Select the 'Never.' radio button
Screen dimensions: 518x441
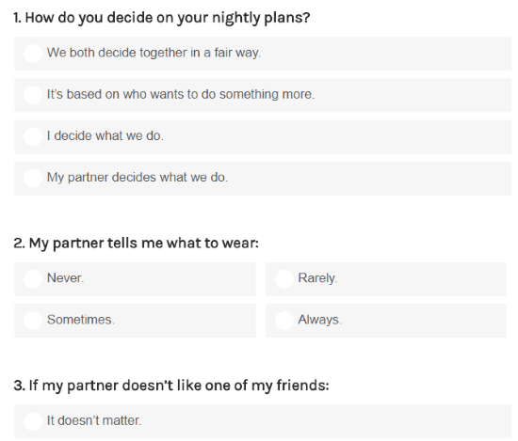[x=33, y=279]
